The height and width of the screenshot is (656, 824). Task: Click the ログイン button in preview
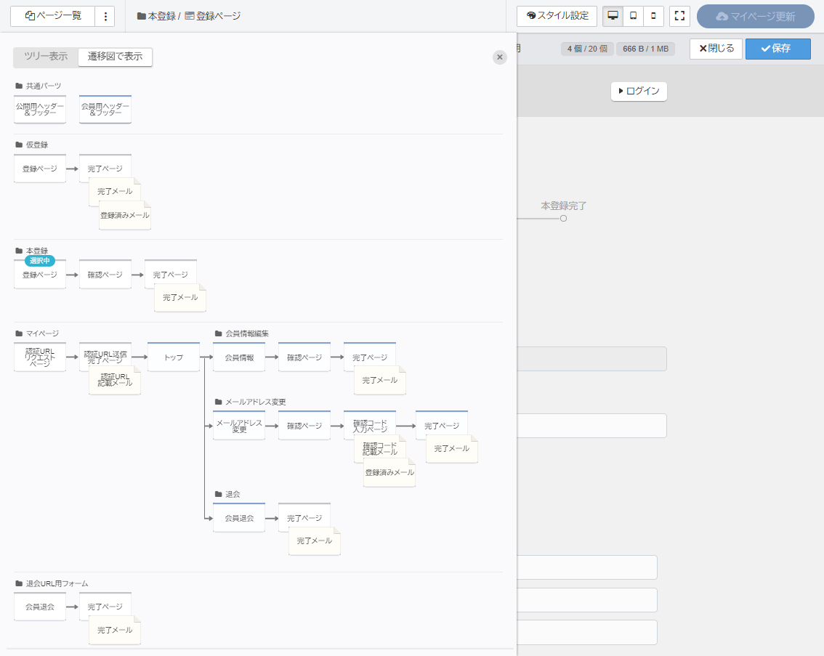tap(639, 92)
